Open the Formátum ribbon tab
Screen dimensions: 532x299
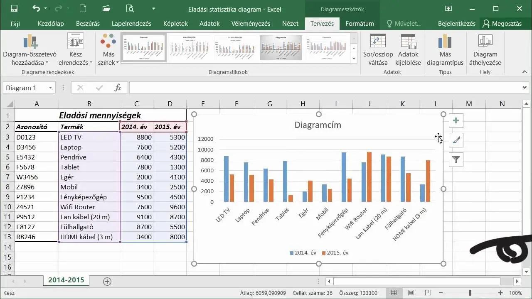click(360, 24)
